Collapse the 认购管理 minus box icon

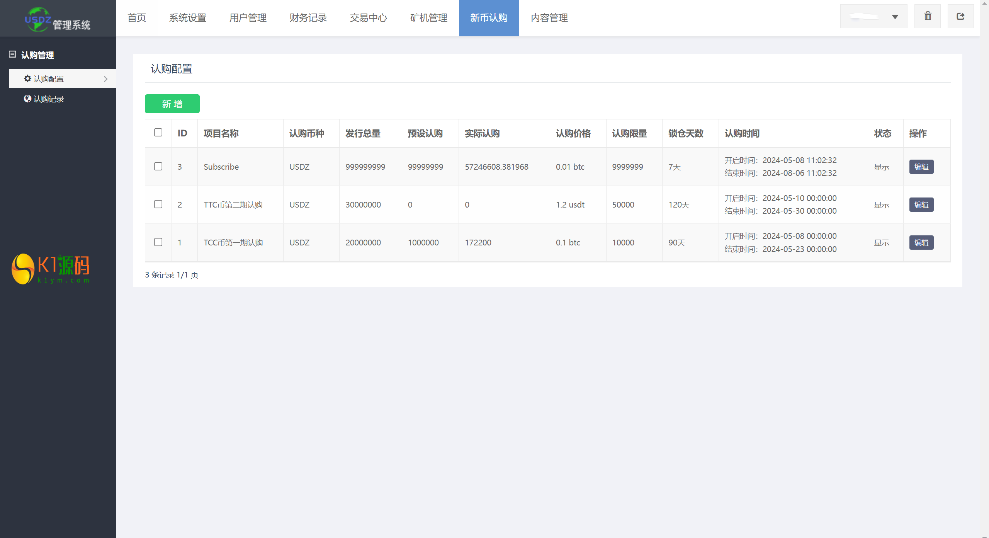click(12, 54)
